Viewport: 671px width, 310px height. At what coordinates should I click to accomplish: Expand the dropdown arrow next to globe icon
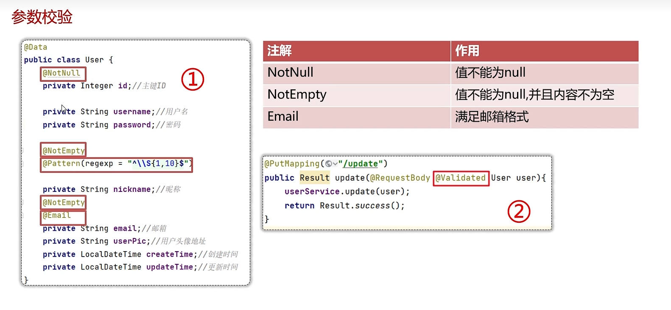[335, 164]
